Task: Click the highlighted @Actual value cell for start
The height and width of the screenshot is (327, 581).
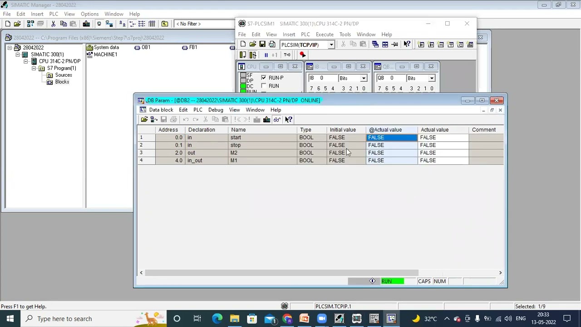Action: point(392,138)
